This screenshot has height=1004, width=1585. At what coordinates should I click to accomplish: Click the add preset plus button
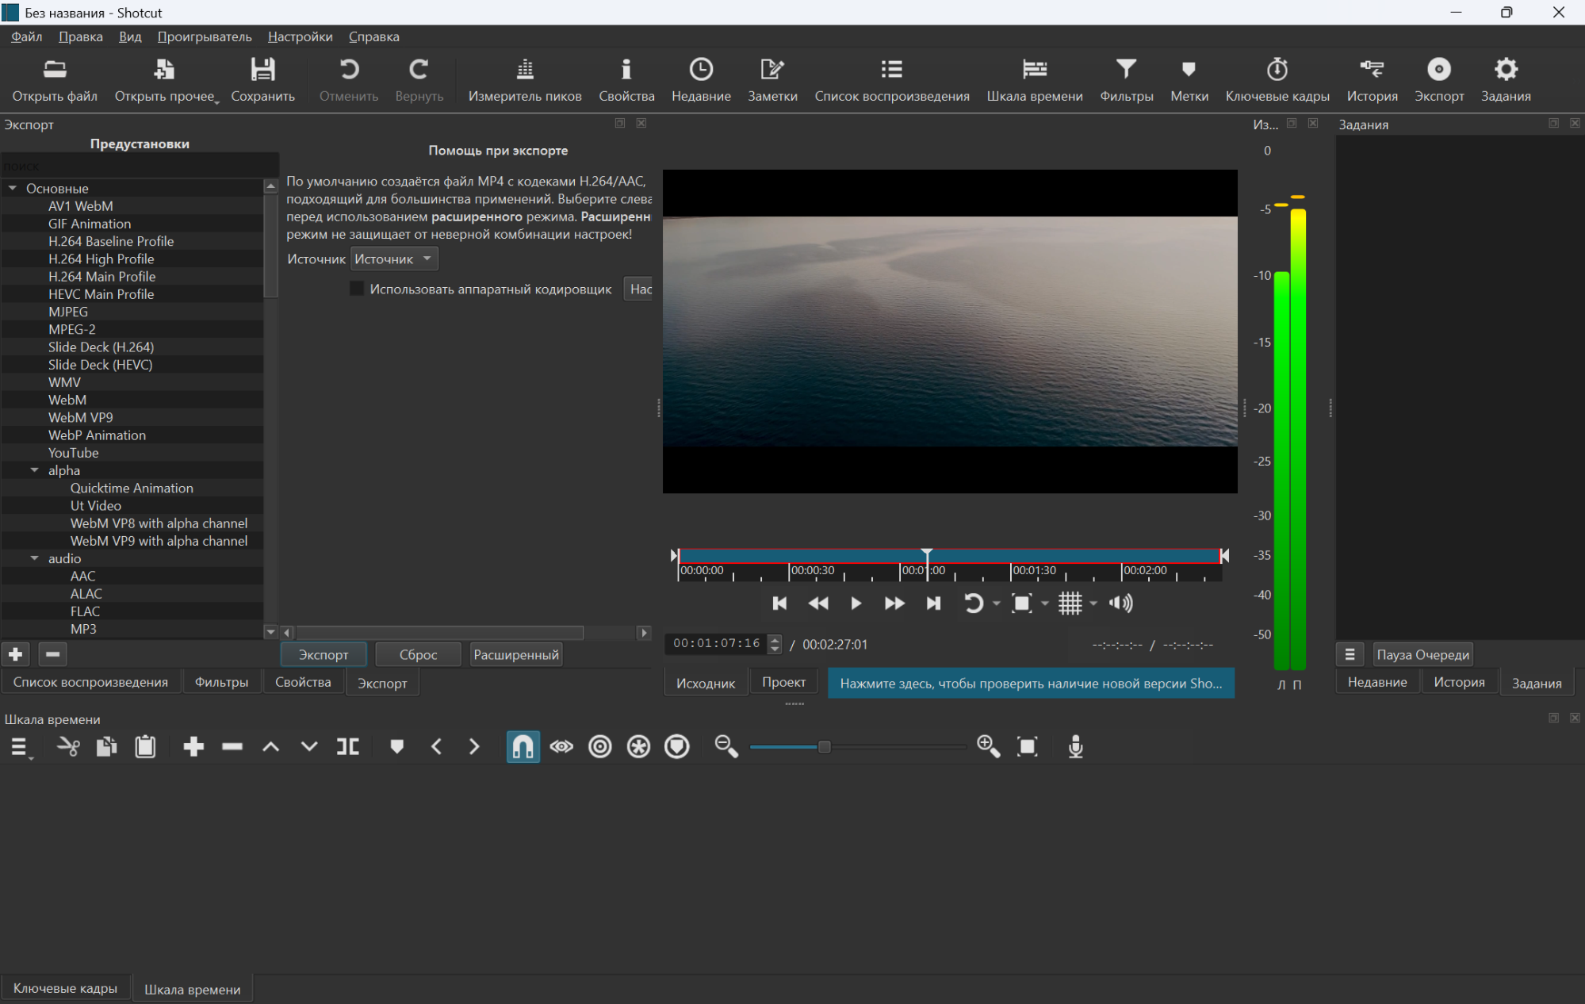15,654
